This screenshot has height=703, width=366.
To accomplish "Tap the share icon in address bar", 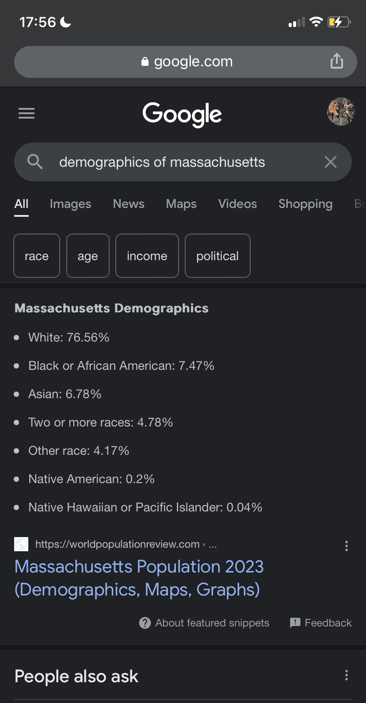I will (x=337, y=61).
